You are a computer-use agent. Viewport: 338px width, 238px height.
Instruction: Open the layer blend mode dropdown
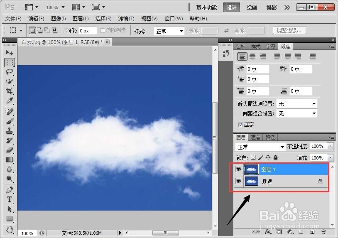tap(260, 147)
